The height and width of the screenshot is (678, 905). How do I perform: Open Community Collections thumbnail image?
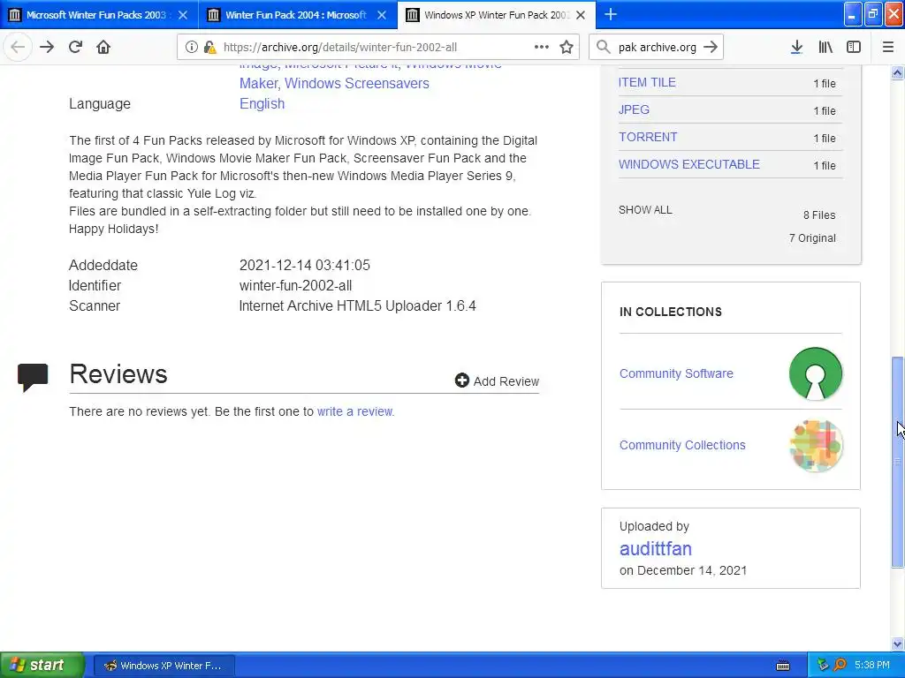[816, 445]
